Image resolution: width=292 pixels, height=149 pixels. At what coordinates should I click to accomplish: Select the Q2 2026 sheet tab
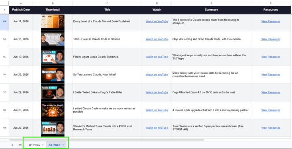[x=54, y=145]
